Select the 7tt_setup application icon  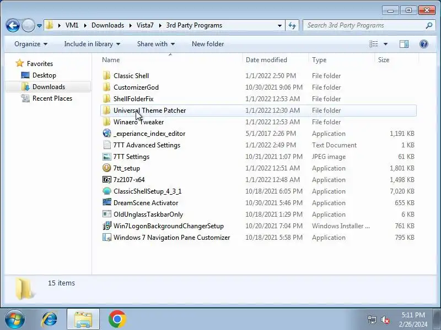tap(107, 168)
